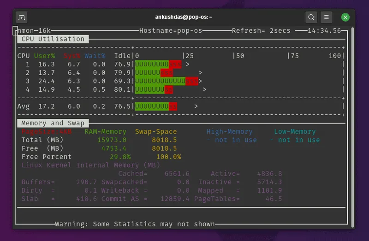Screen dimensions: 369x241
Task: Open a new terminal tab icon
Action: (x=21, y=18)
